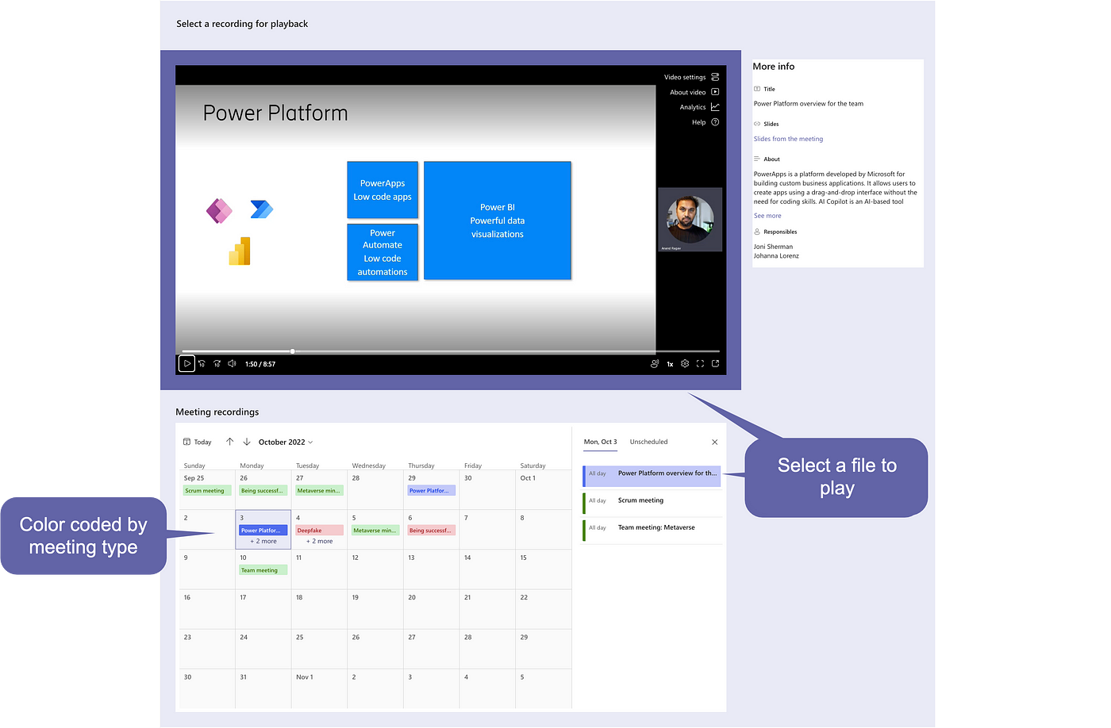Image resolution: width=1111 pixels, height=728 pixels.
Task: Open the October 2022 month picker
Action: tap(286, 443)
